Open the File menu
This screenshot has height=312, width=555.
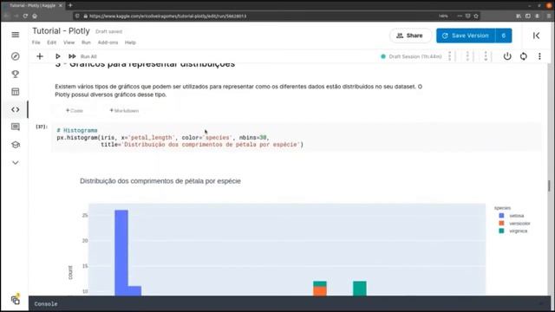tap(36, 42)
